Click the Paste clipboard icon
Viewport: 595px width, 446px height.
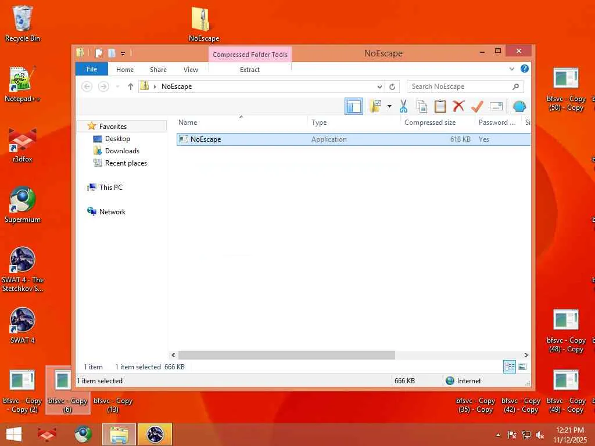(440, 106)
